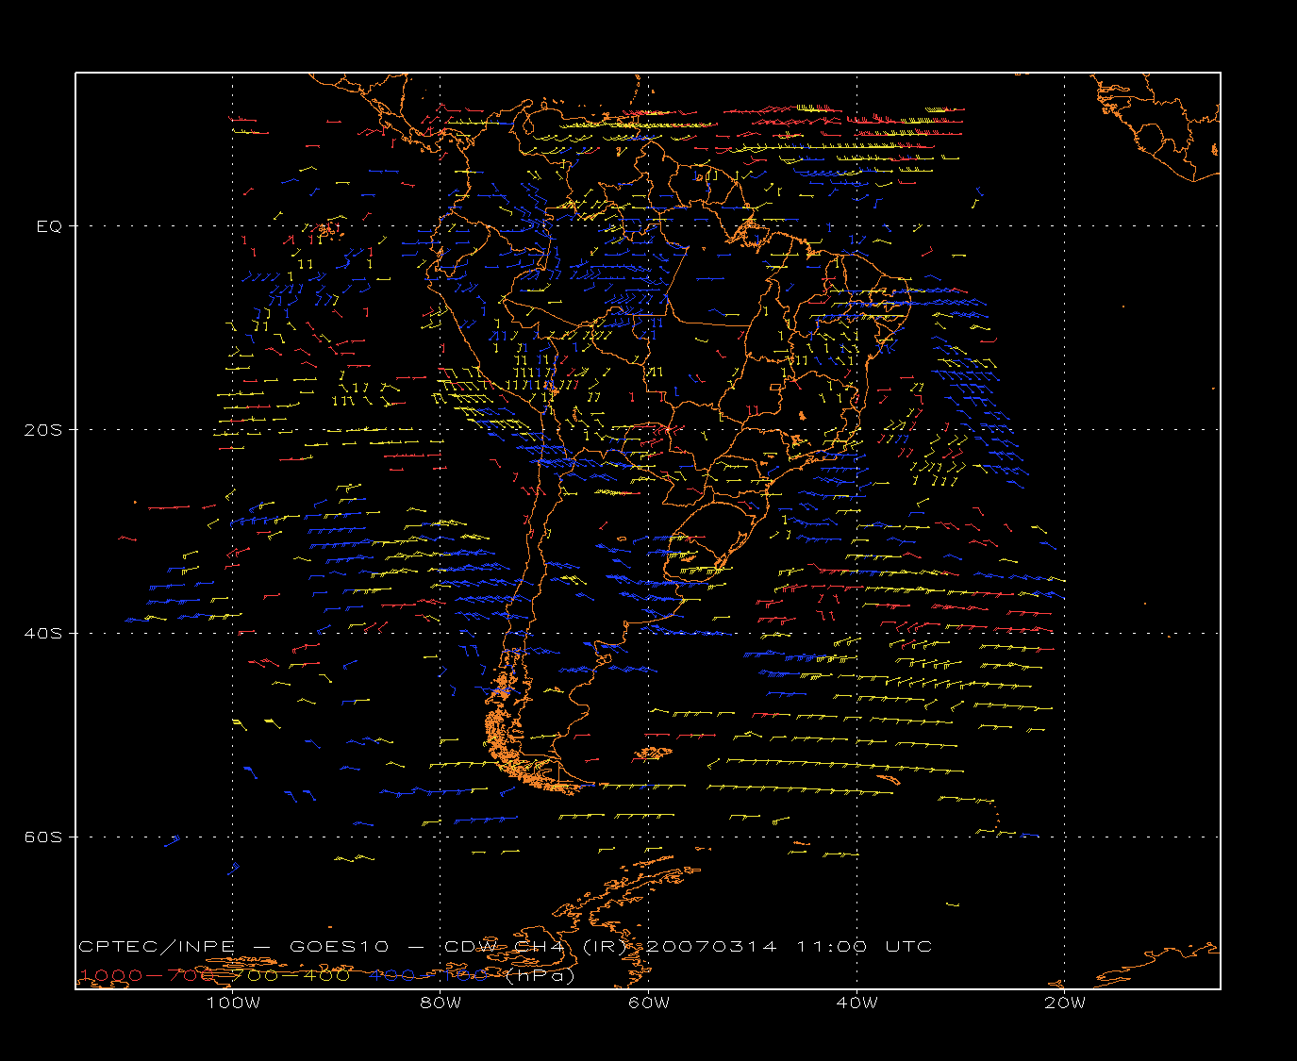Click the '11:00 UTC' time in the caption

click(865, 947)
